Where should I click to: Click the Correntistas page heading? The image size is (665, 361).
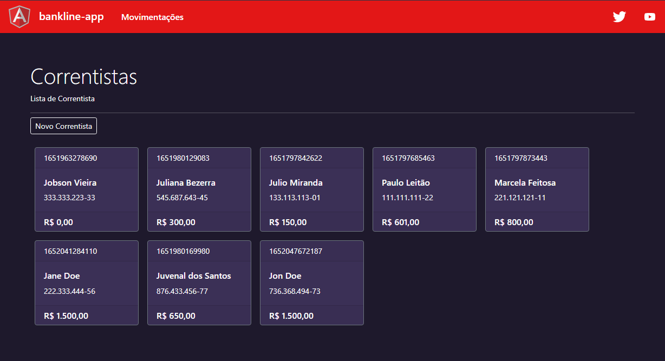point(84,76)
